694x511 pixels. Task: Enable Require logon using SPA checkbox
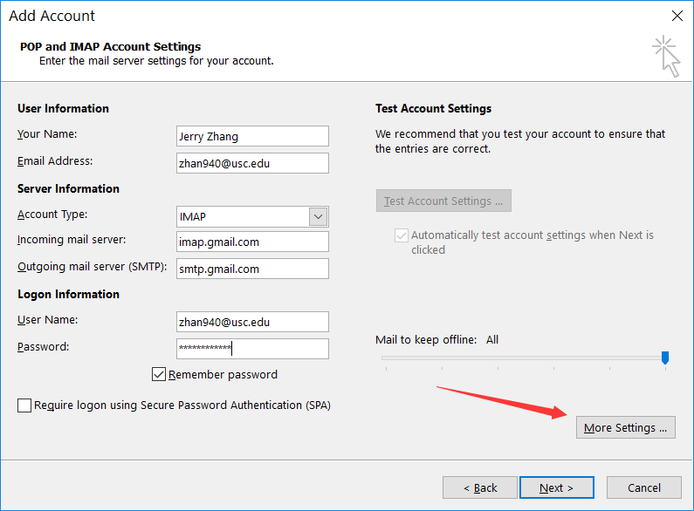(x=24, y=405)
